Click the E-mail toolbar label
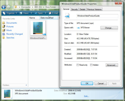 click(55, 13)
